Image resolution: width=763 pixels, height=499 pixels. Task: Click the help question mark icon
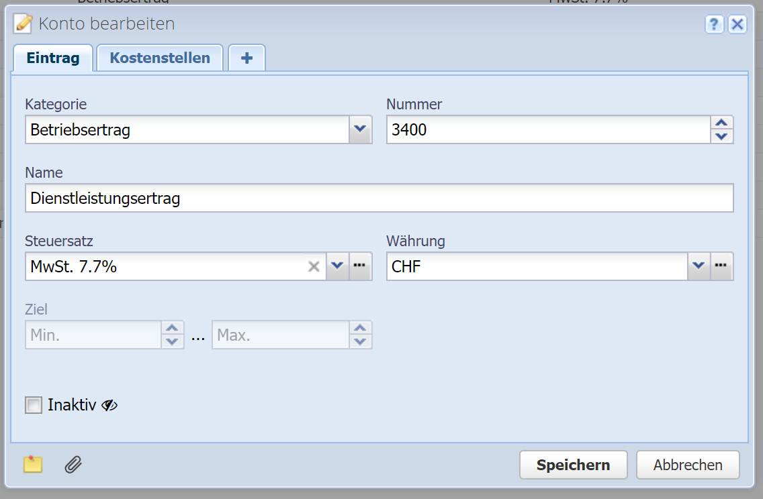(x=713, y=25)
